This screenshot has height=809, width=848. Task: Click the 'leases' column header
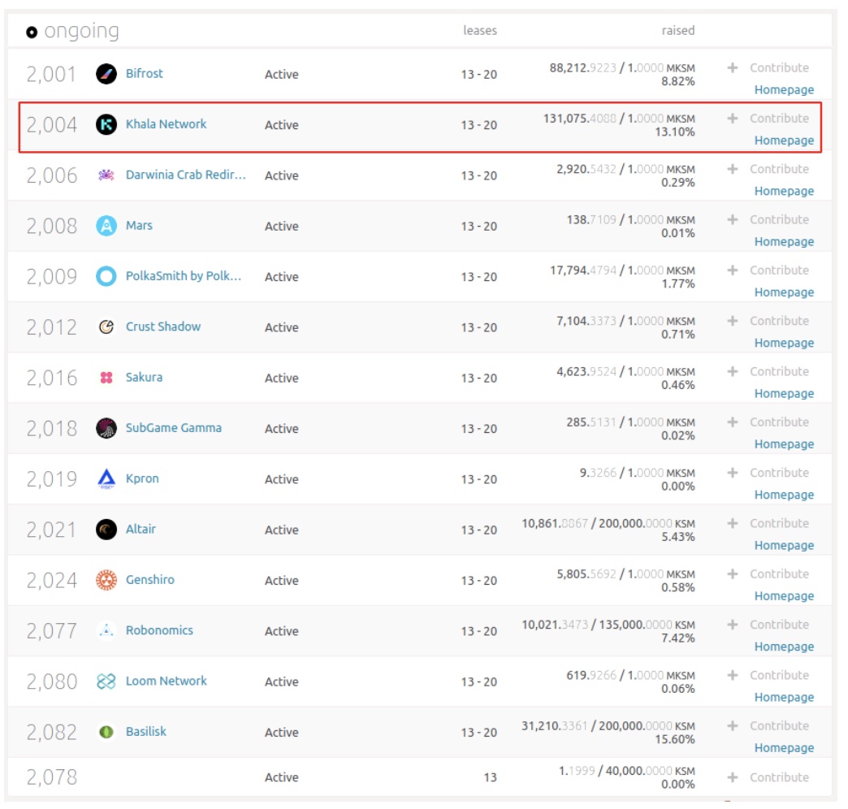point(480,31)
